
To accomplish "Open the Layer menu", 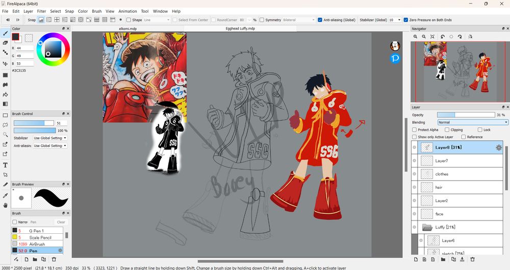I will coord(28,11).
